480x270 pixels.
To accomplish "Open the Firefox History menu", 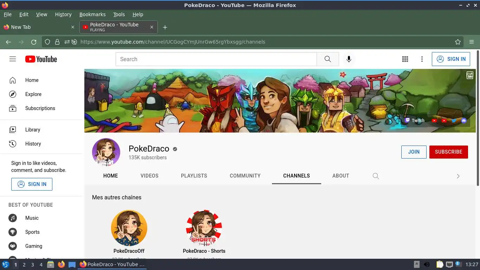I will pyautogui.click(x=63, y=14).
